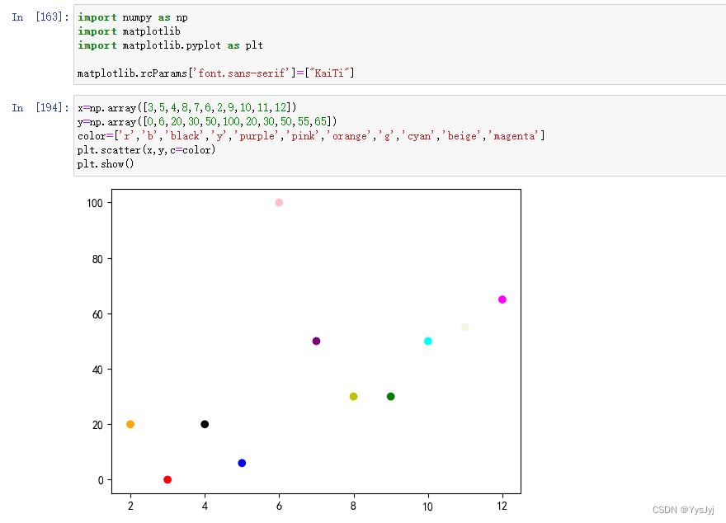The height and width of the screenshot is (523, 726).
Task: Click the x-axis tick label 6
Action: (x=279, y=506)
